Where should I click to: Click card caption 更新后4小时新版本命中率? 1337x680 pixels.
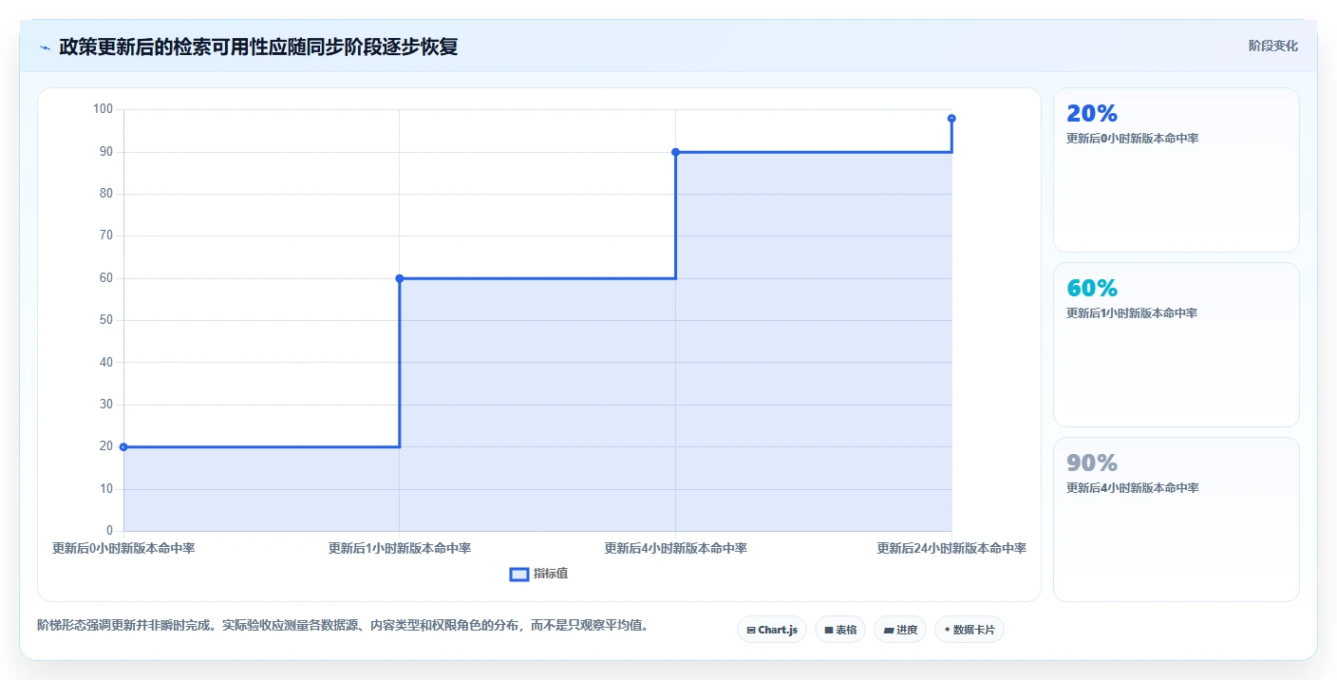(x=1133, y=488)
